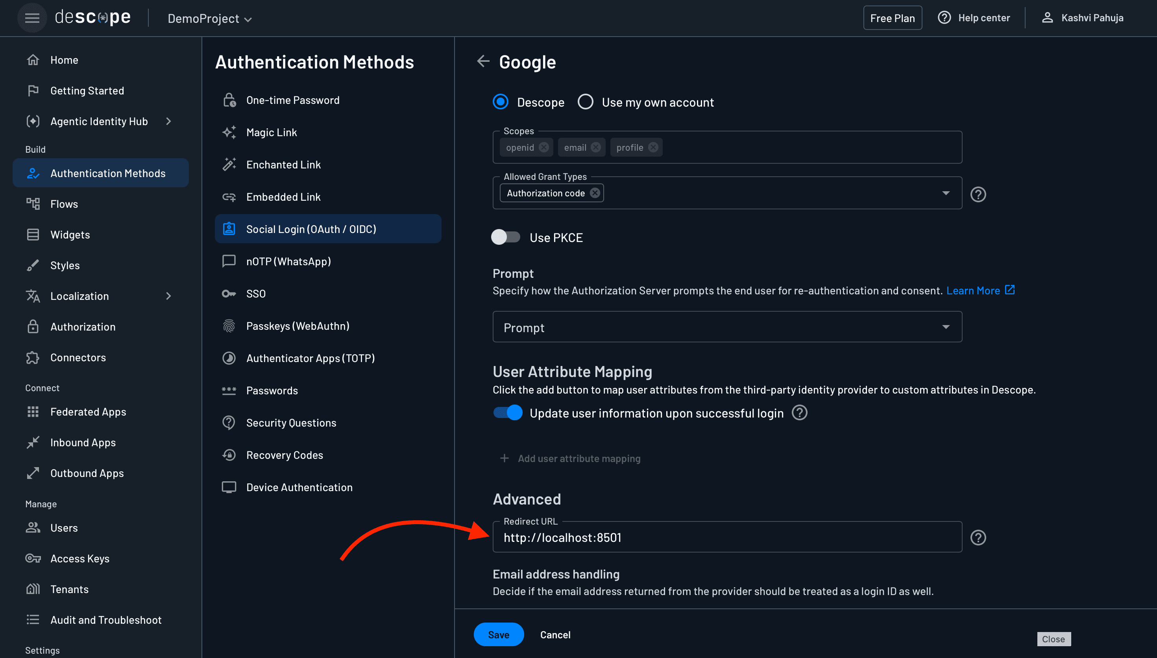Disable update user information toggle
1157x658 pixels.
click(x=507, y=412)
